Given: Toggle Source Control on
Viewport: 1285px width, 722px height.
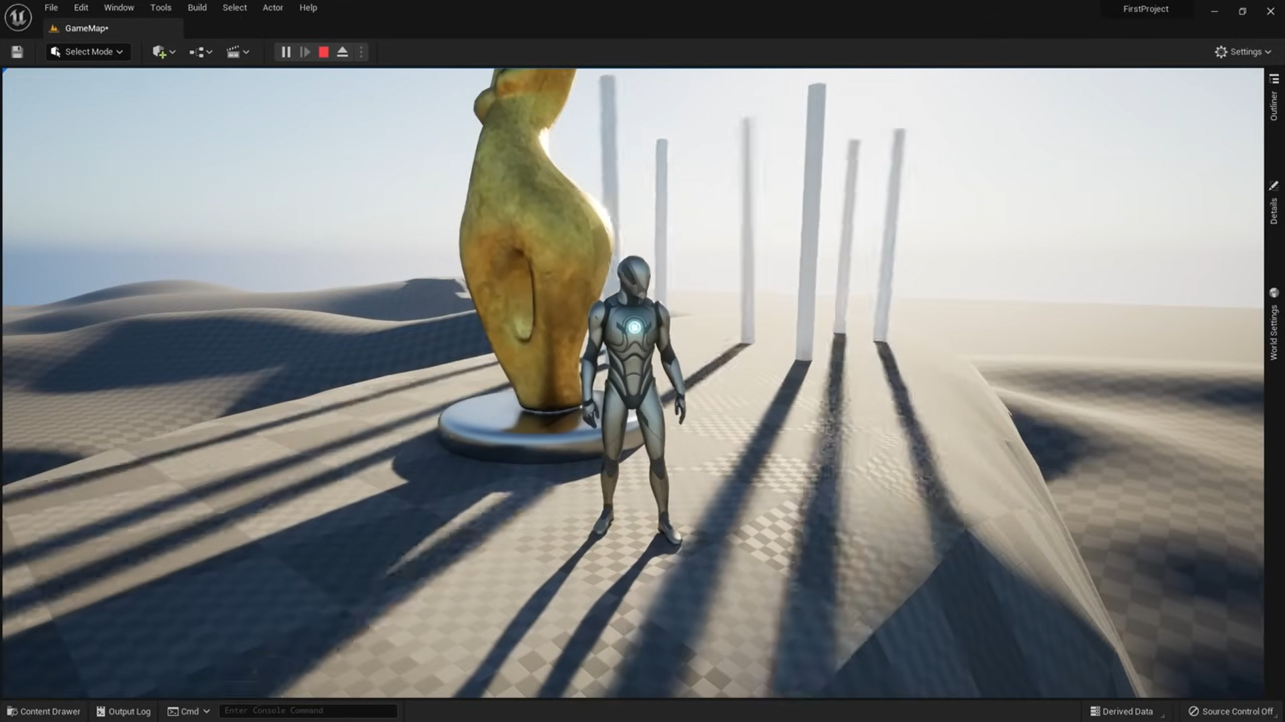Looking at the screenshot, I should [x=1233, y=711].
